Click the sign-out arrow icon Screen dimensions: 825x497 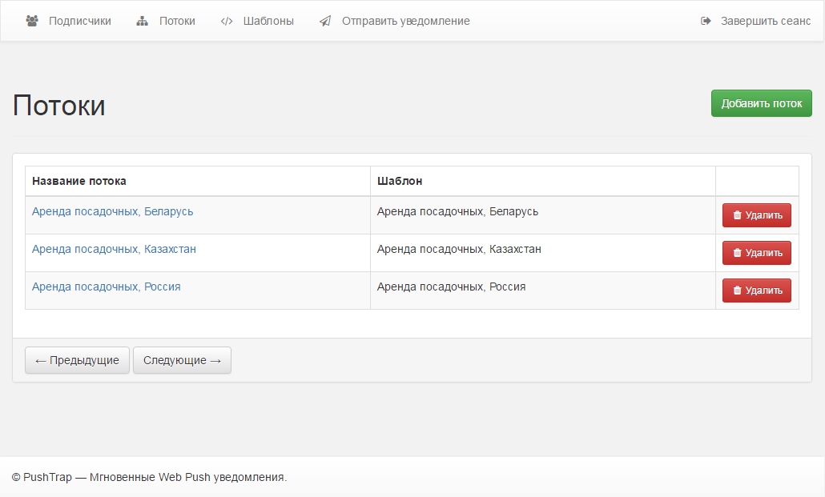coord(706,21)
